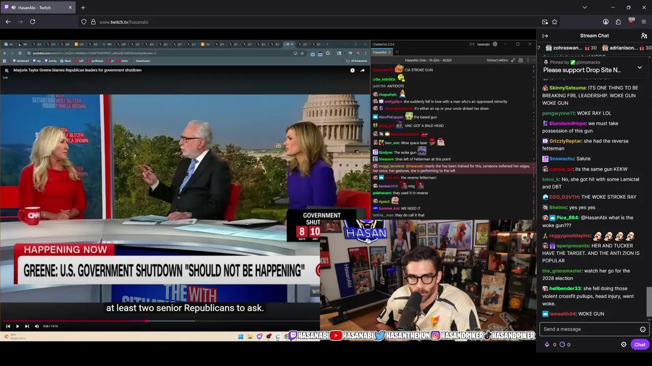Viewport: 652px width, 366px height.
Task: Click the username openpresents in chat
Action: pos(573,246)
